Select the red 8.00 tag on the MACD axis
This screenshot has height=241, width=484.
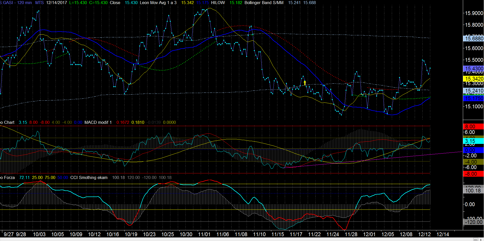473,127
